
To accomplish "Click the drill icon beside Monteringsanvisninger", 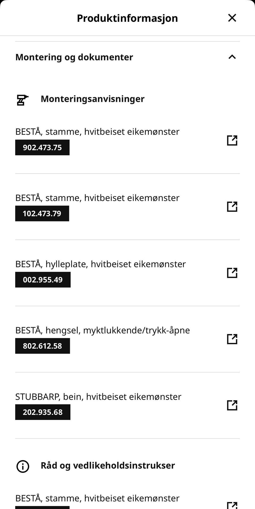I will tap(23, 100).
